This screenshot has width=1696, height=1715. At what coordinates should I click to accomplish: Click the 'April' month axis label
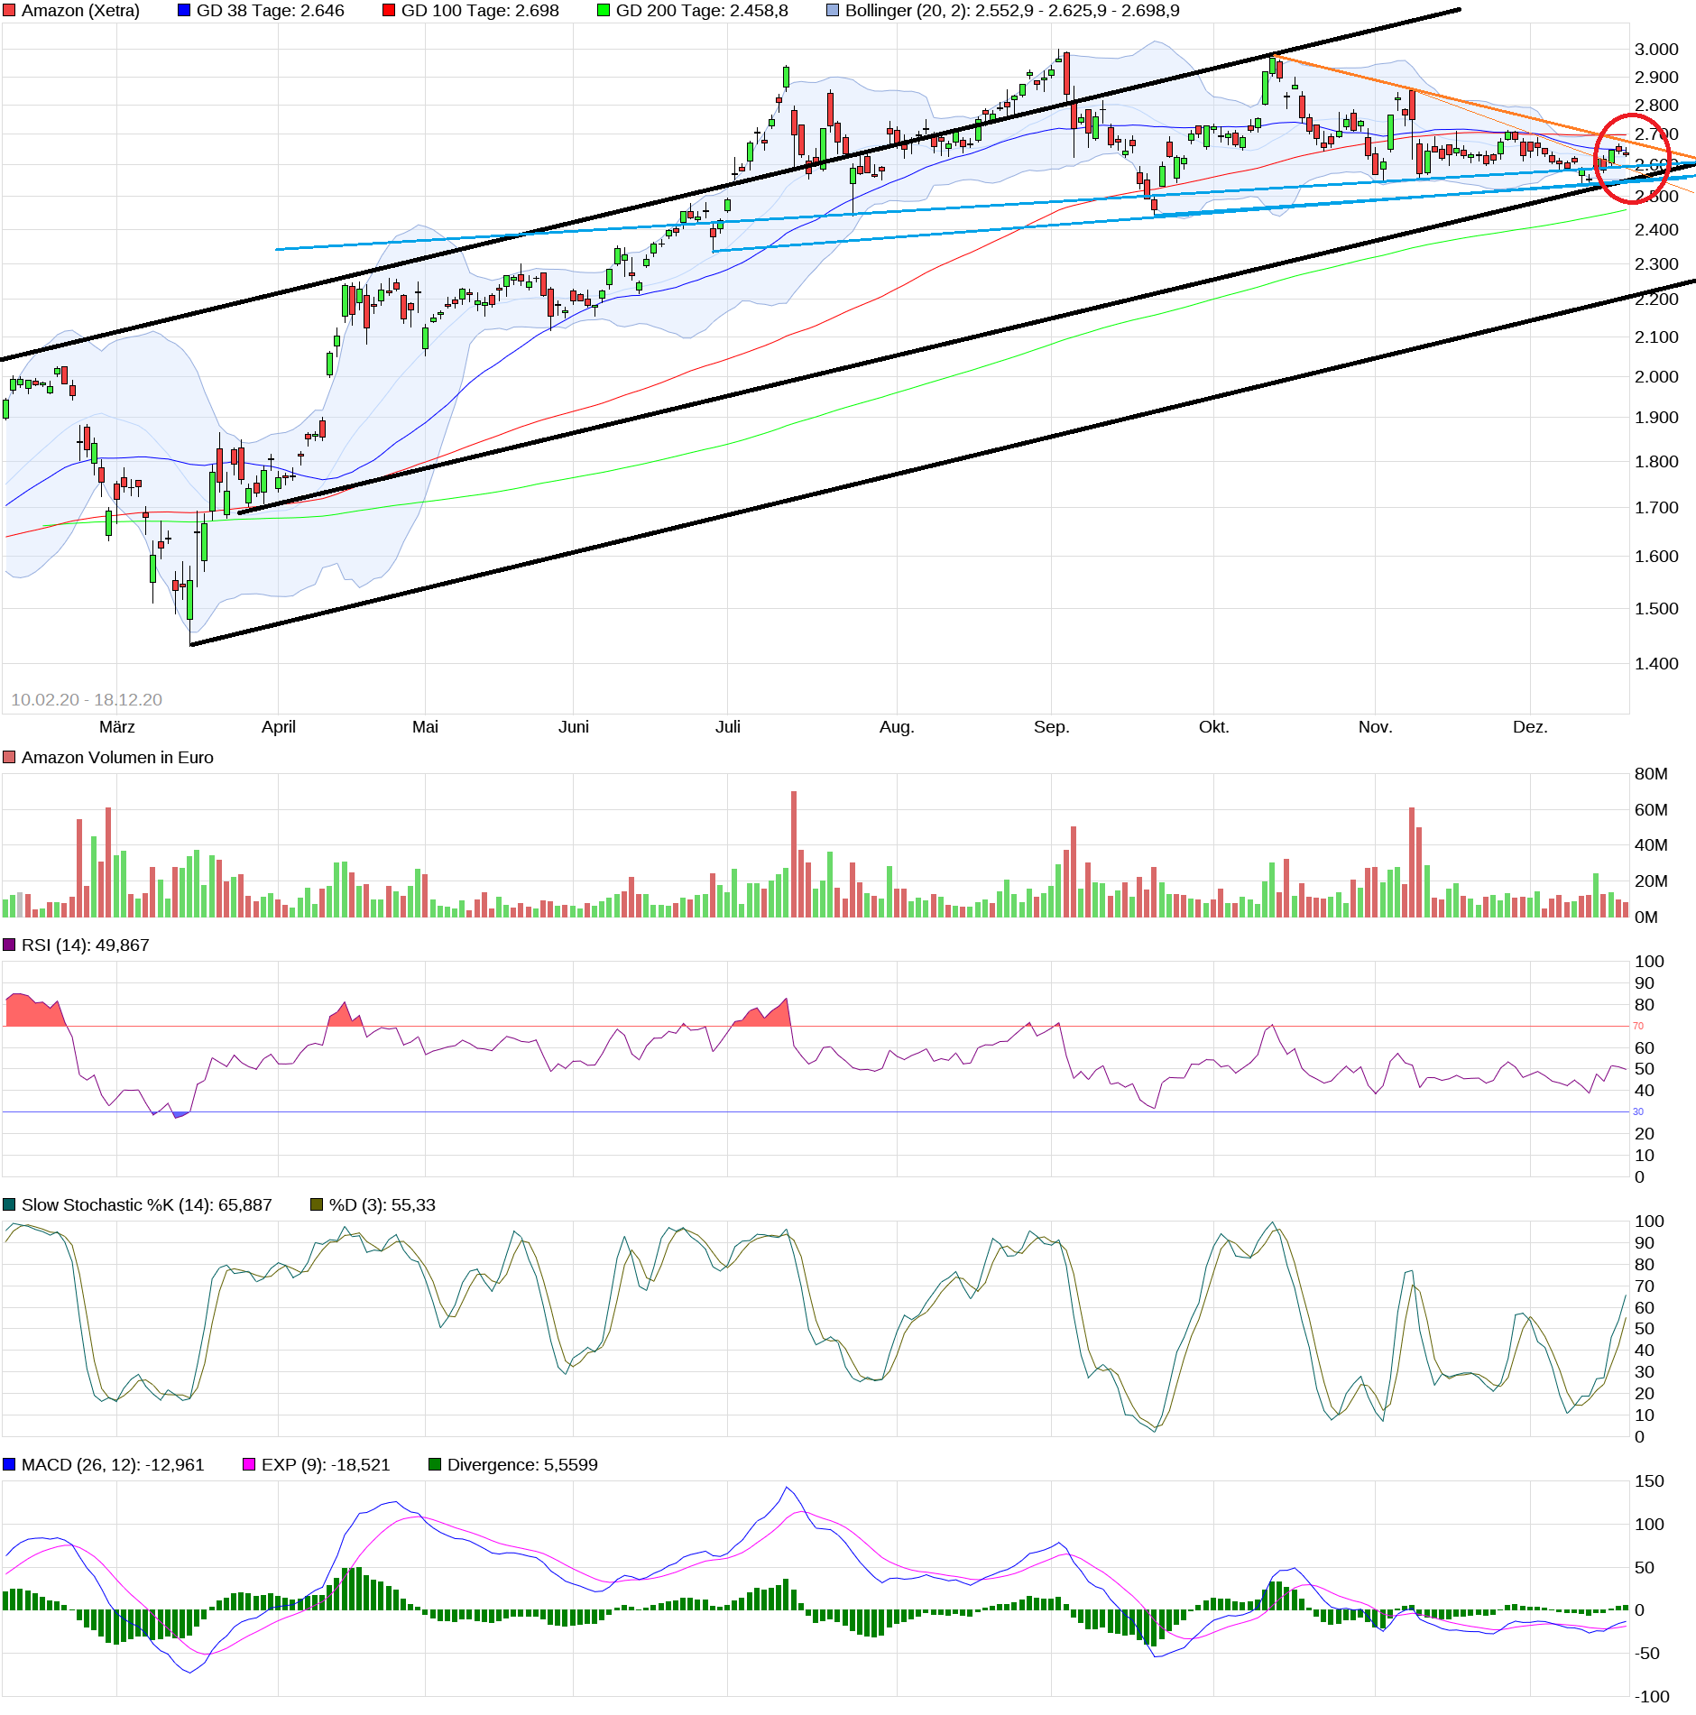tap(279, 726)
